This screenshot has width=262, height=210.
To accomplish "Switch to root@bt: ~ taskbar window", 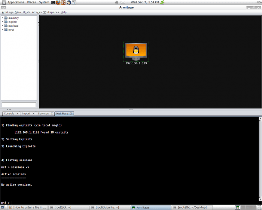I will coord(68,207).
